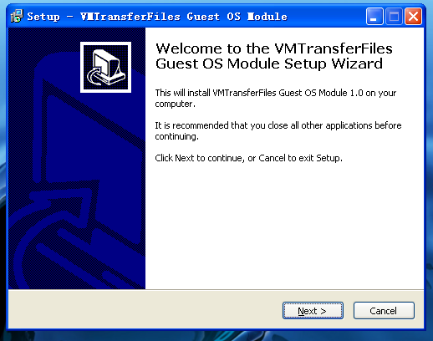Click the blank white area below the instructions

(x=284, y=226)
